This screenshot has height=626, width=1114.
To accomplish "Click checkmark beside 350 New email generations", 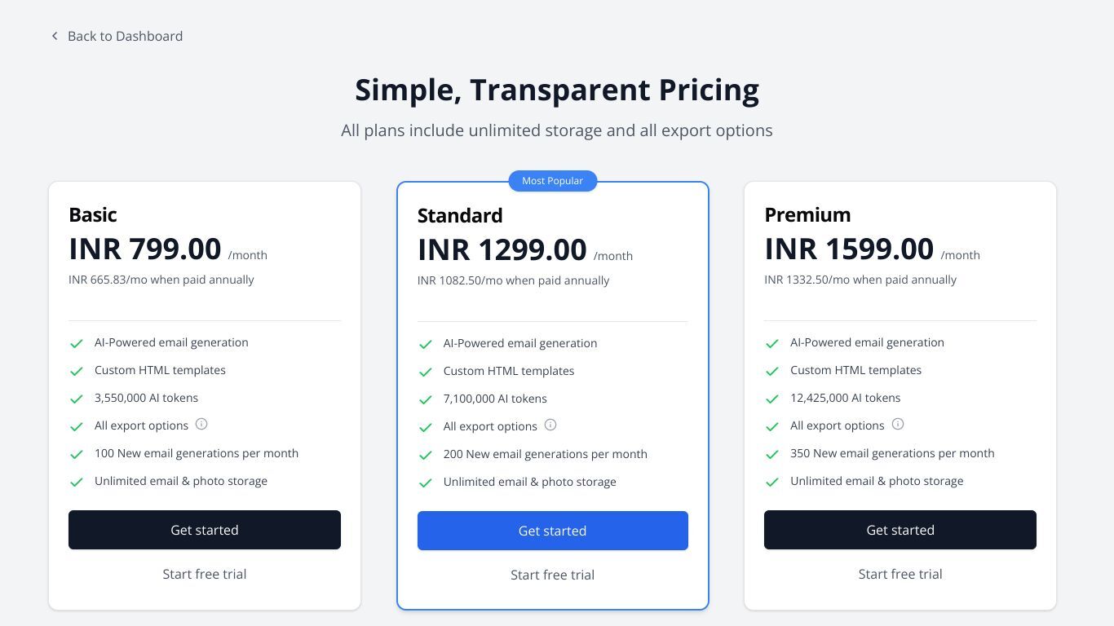I will point(772,454).
